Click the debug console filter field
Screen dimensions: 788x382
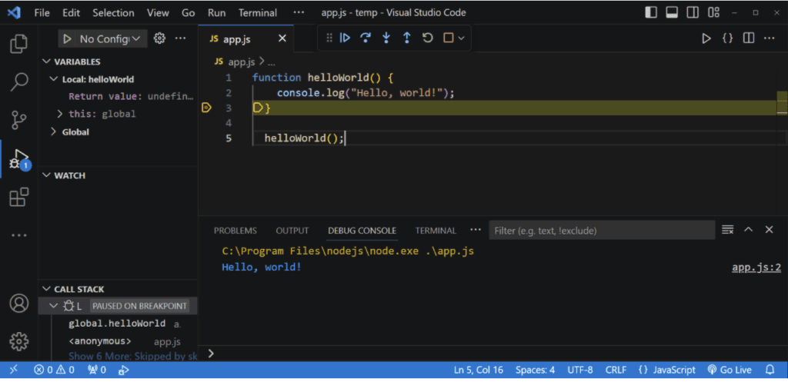point(600,231)
